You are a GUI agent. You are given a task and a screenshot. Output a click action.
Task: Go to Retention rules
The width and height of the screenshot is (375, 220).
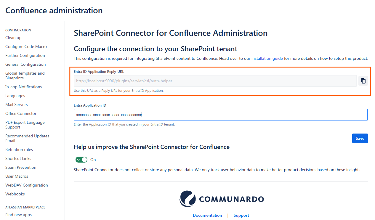click(19, 150)
